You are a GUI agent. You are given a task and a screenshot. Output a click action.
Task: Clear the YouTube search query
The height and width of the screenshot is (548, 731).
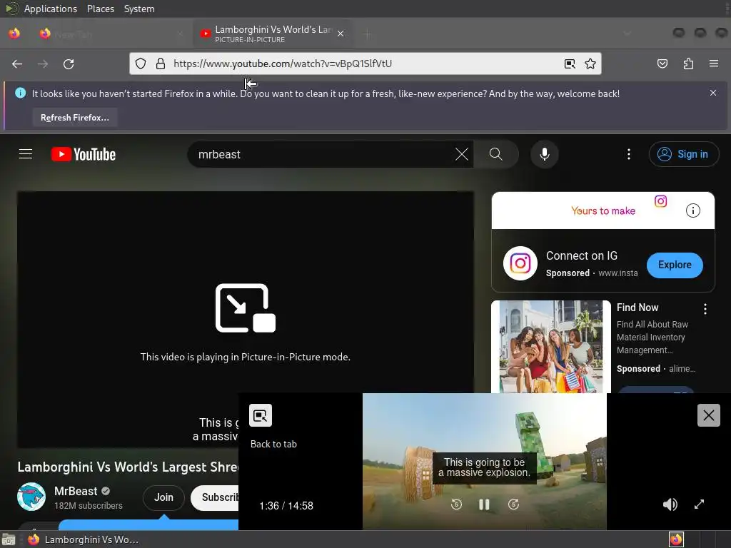tap(462, 154)
